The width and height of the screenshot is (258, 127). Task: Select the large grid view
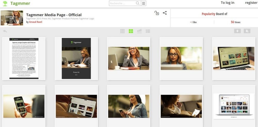coord(131,31)
